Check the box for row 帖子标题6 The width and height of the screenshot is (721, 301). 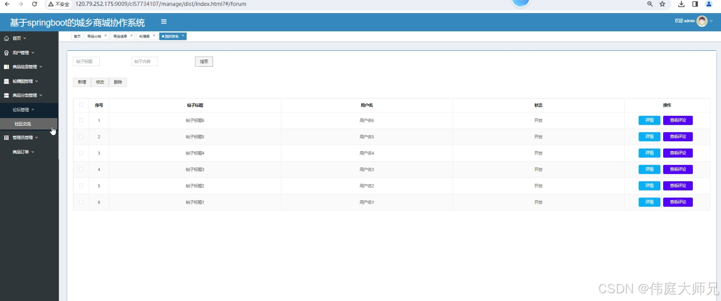click(81, 120)
